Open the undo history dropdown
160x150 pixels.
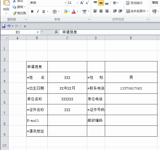[12, 26]
